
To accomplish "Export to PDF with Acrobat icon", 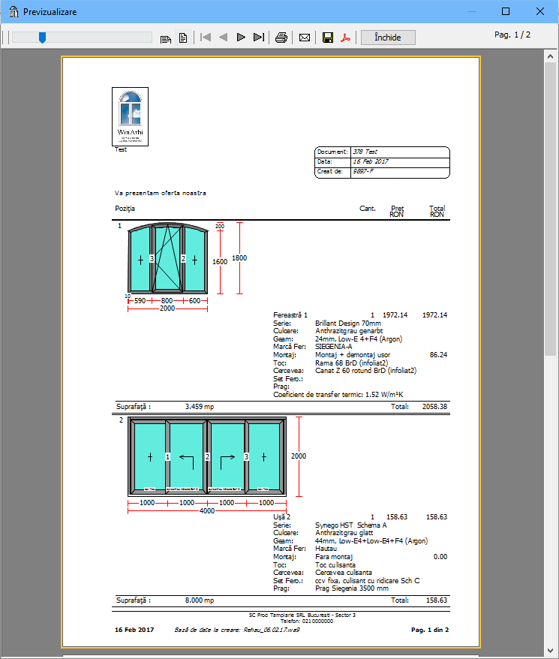I will click(346, 38).
